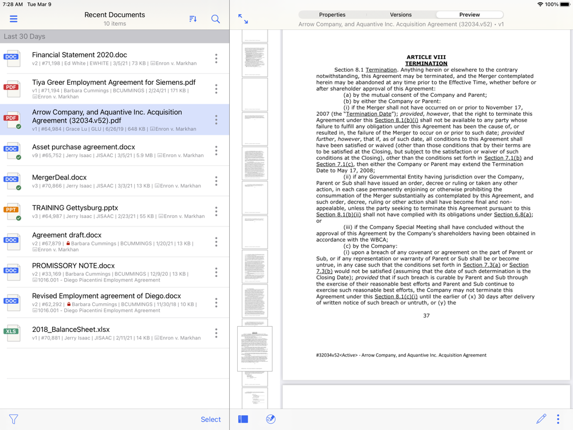Tap DOC icon of MergerDeal.docx
573x430 pixels.
12,181
